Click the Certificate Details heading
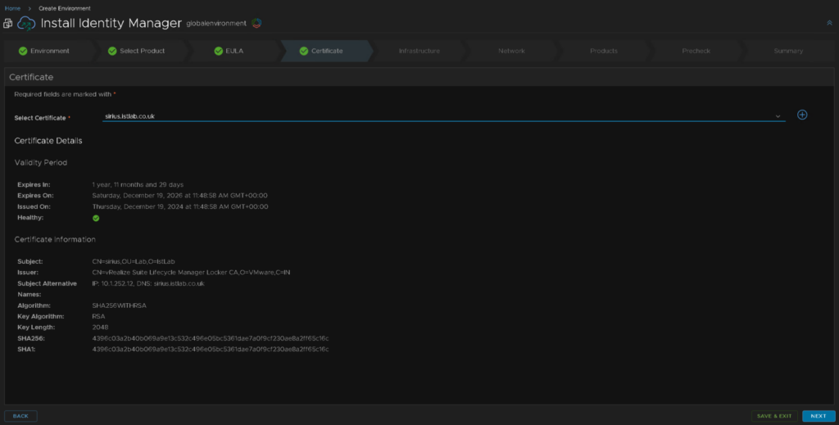The image size is (839, 425). pyautogui.click(x=48, y=141)
